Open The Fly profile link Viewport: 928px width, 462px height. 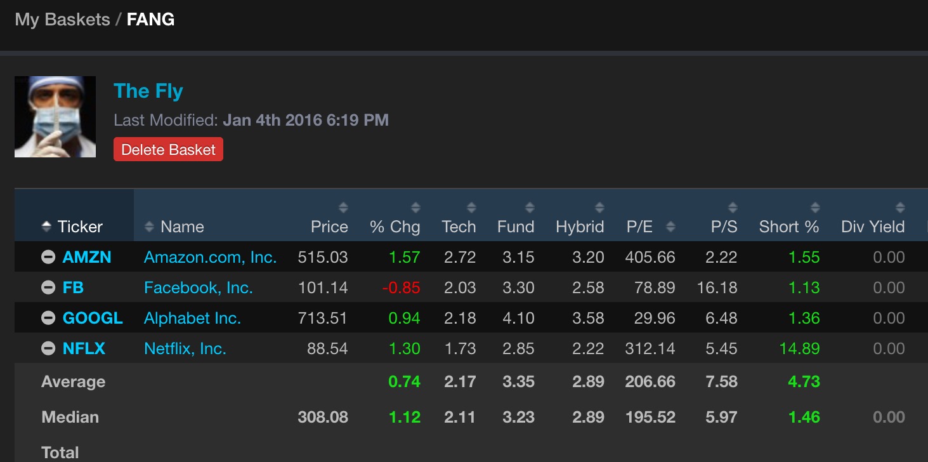(148, 91)
